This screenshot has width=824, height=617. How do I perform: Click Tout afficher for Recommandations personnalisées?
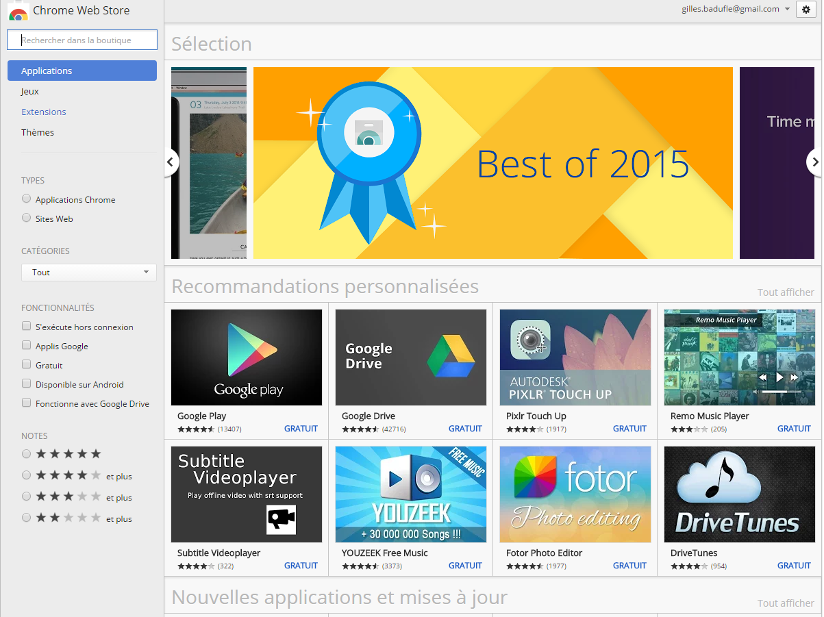[x=786, y=292]
